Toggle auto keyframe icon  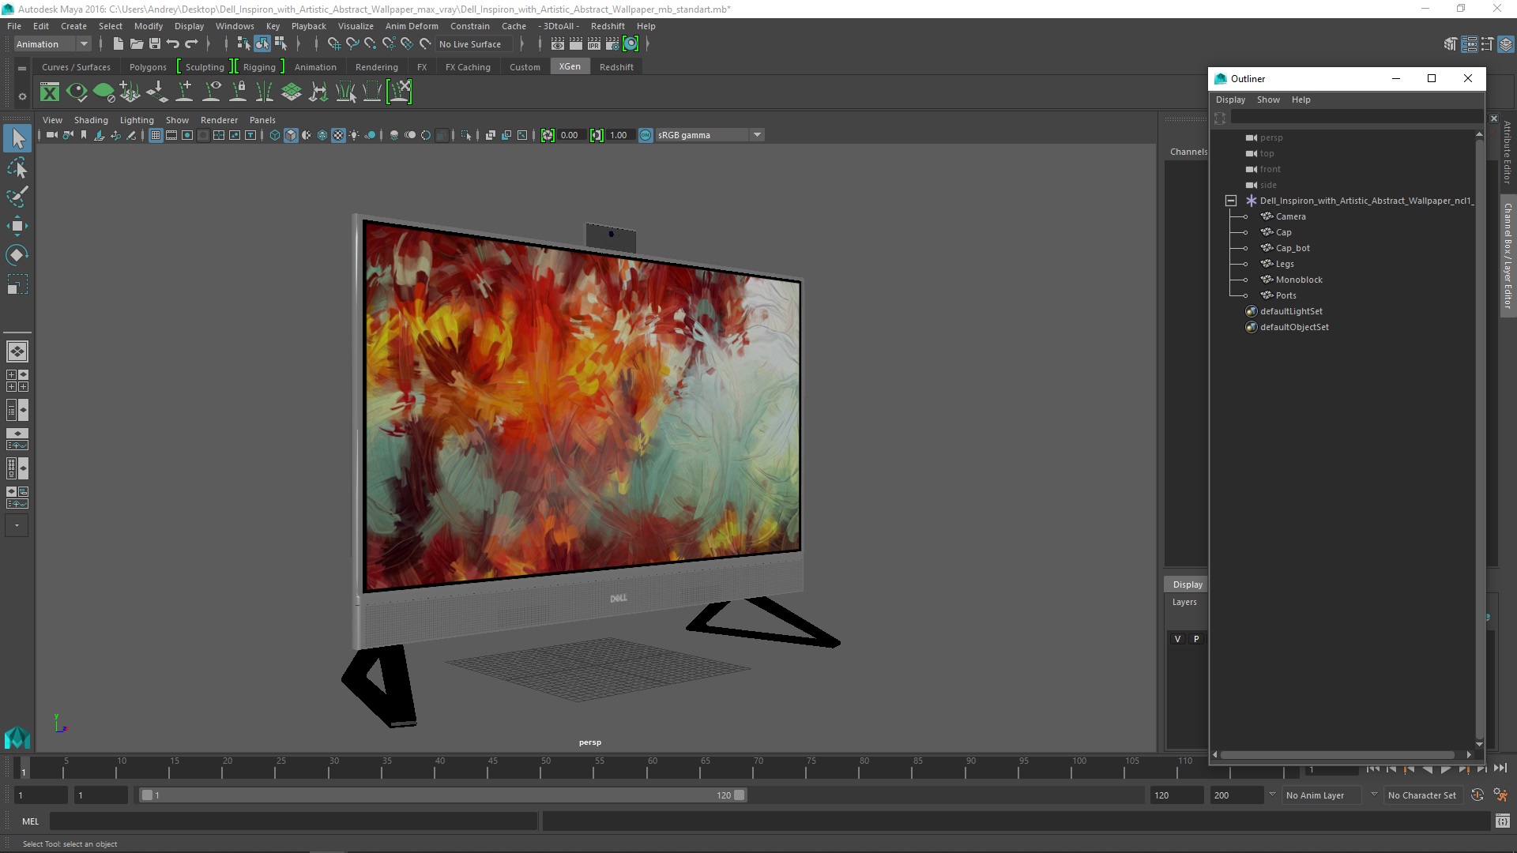click(1477, 795)
